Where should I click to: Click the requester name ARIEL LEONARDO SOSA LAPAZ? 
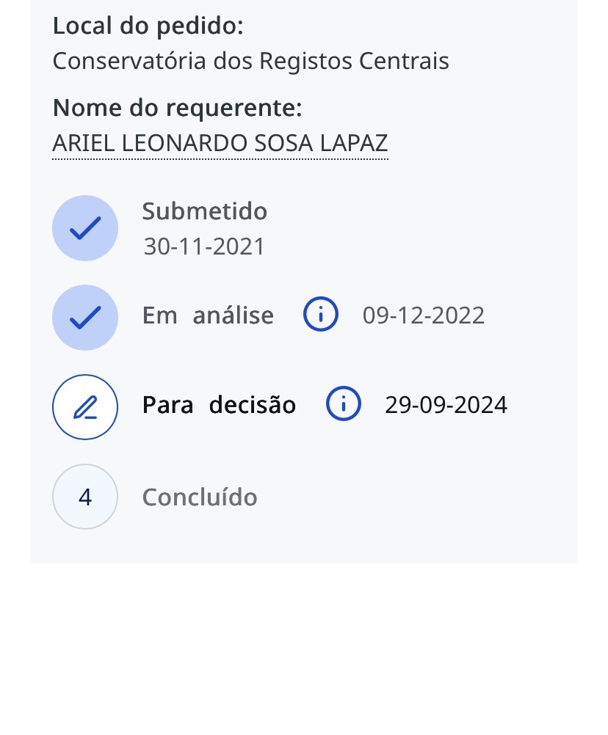(x=220, y=144)
